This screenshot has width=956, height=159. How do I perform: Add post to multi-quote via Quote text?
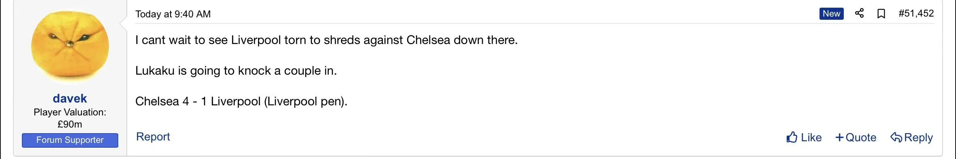(861, 138)
